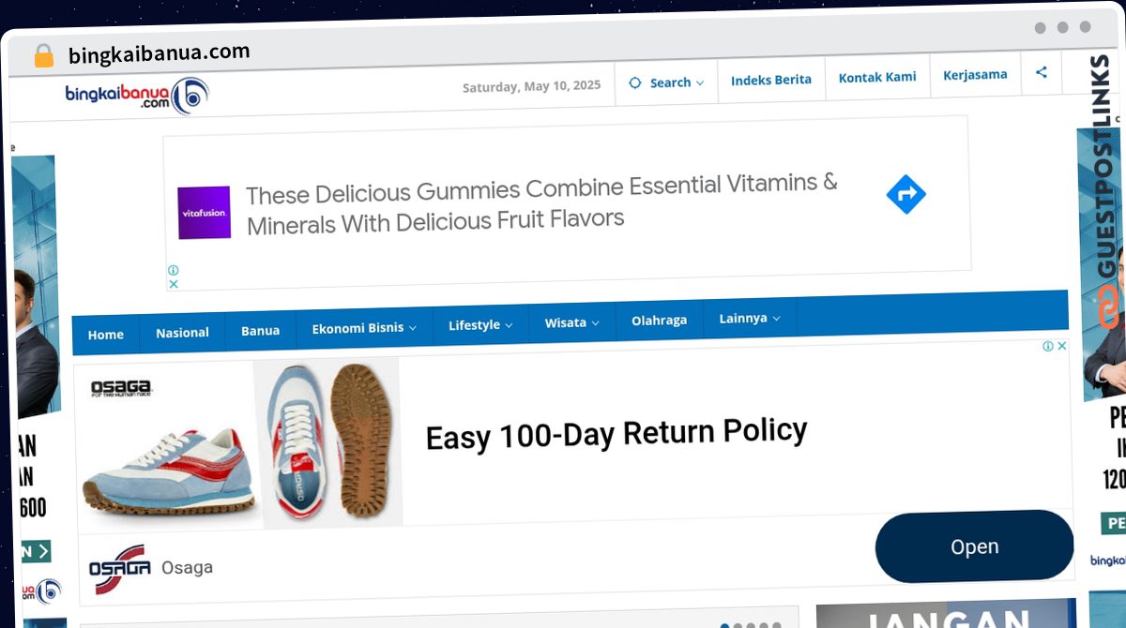This screenshot has height=628, width=1126.
Task: Expand the Ekonomi Bisnis menu
Action: pos(364,327)
